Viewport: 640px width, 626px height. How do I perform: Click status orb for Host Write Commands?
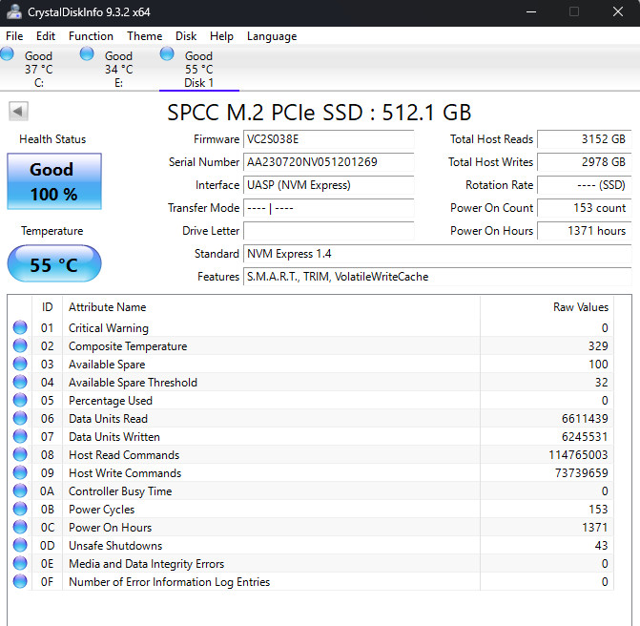[20, 472]
